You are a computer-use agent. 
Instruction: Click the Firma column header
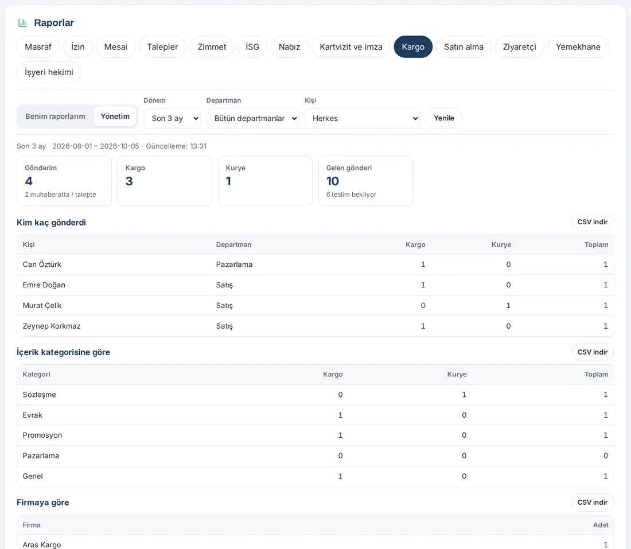[32, 525]
